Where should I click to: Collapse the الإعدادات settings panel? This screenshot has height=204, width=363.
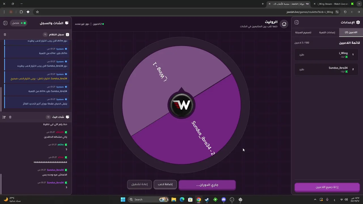tap(297, 22)
